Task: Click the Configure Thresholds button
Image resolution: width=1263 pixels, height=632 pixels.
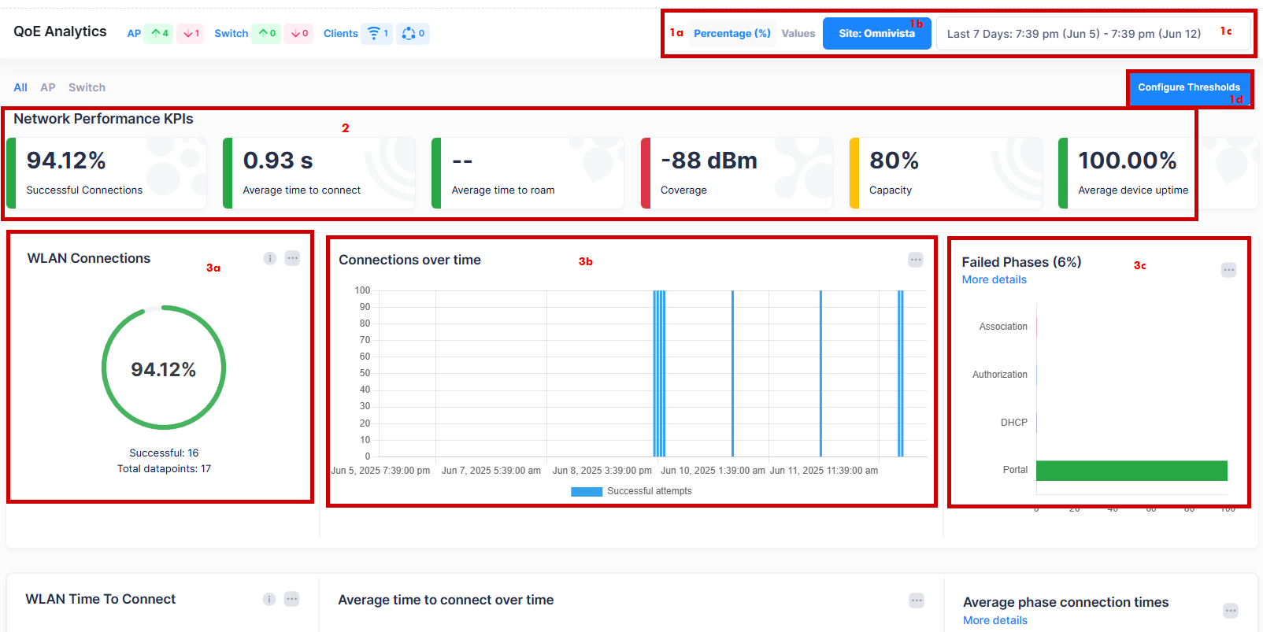Action: pyautogui.click(x=1188, y=87)
